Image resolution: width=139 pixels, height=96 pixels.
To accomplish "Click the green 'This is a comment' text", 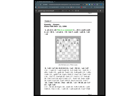I will tap(65, 30).
